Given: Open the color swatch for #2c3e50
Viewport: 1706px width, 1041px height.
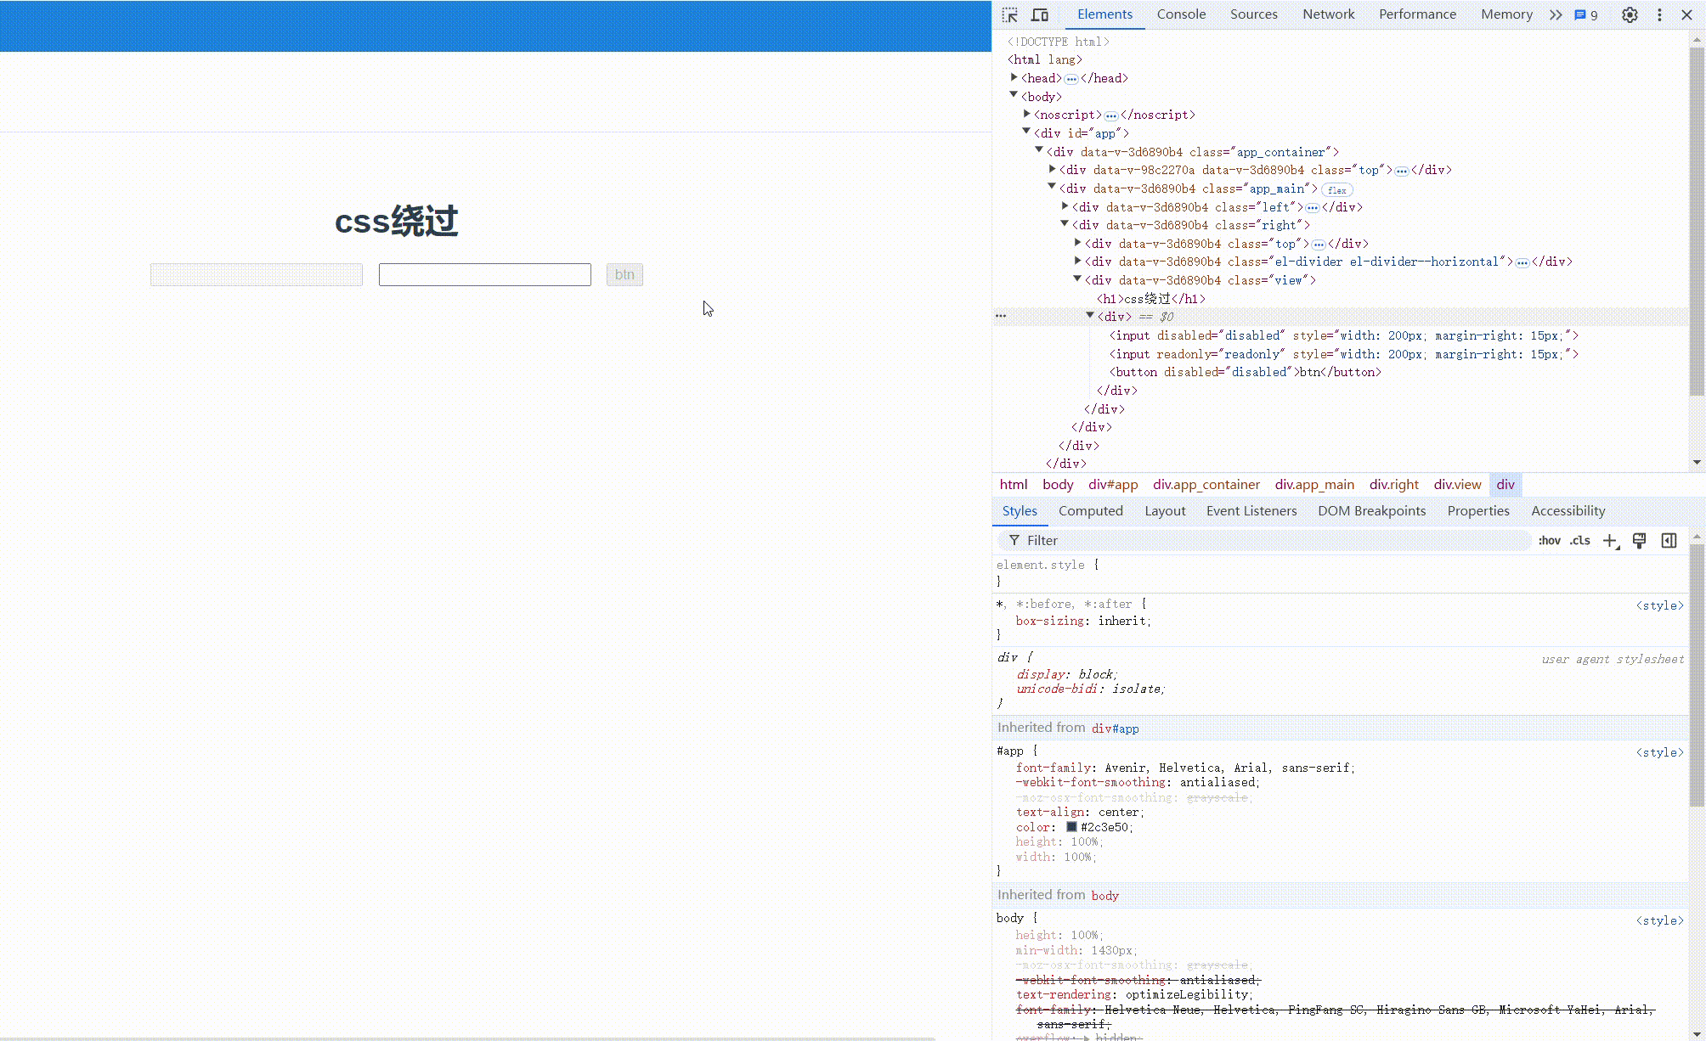Looking at the screenshot, I should (1071, 827).
